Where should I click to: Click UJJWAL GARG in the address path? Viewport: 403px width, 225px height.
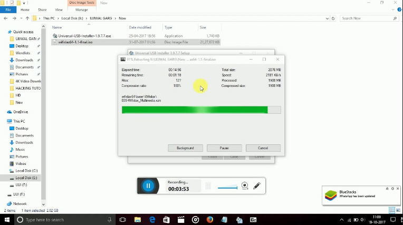coord(101,18)
